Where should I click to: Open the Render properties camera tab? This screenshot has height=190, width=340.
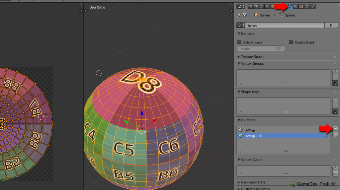coord(250,6)
